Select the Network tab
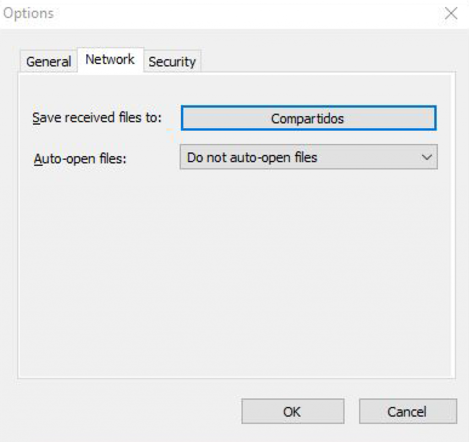Image resolution: width=469 pixels, height=442 pixels. (110, 59)
